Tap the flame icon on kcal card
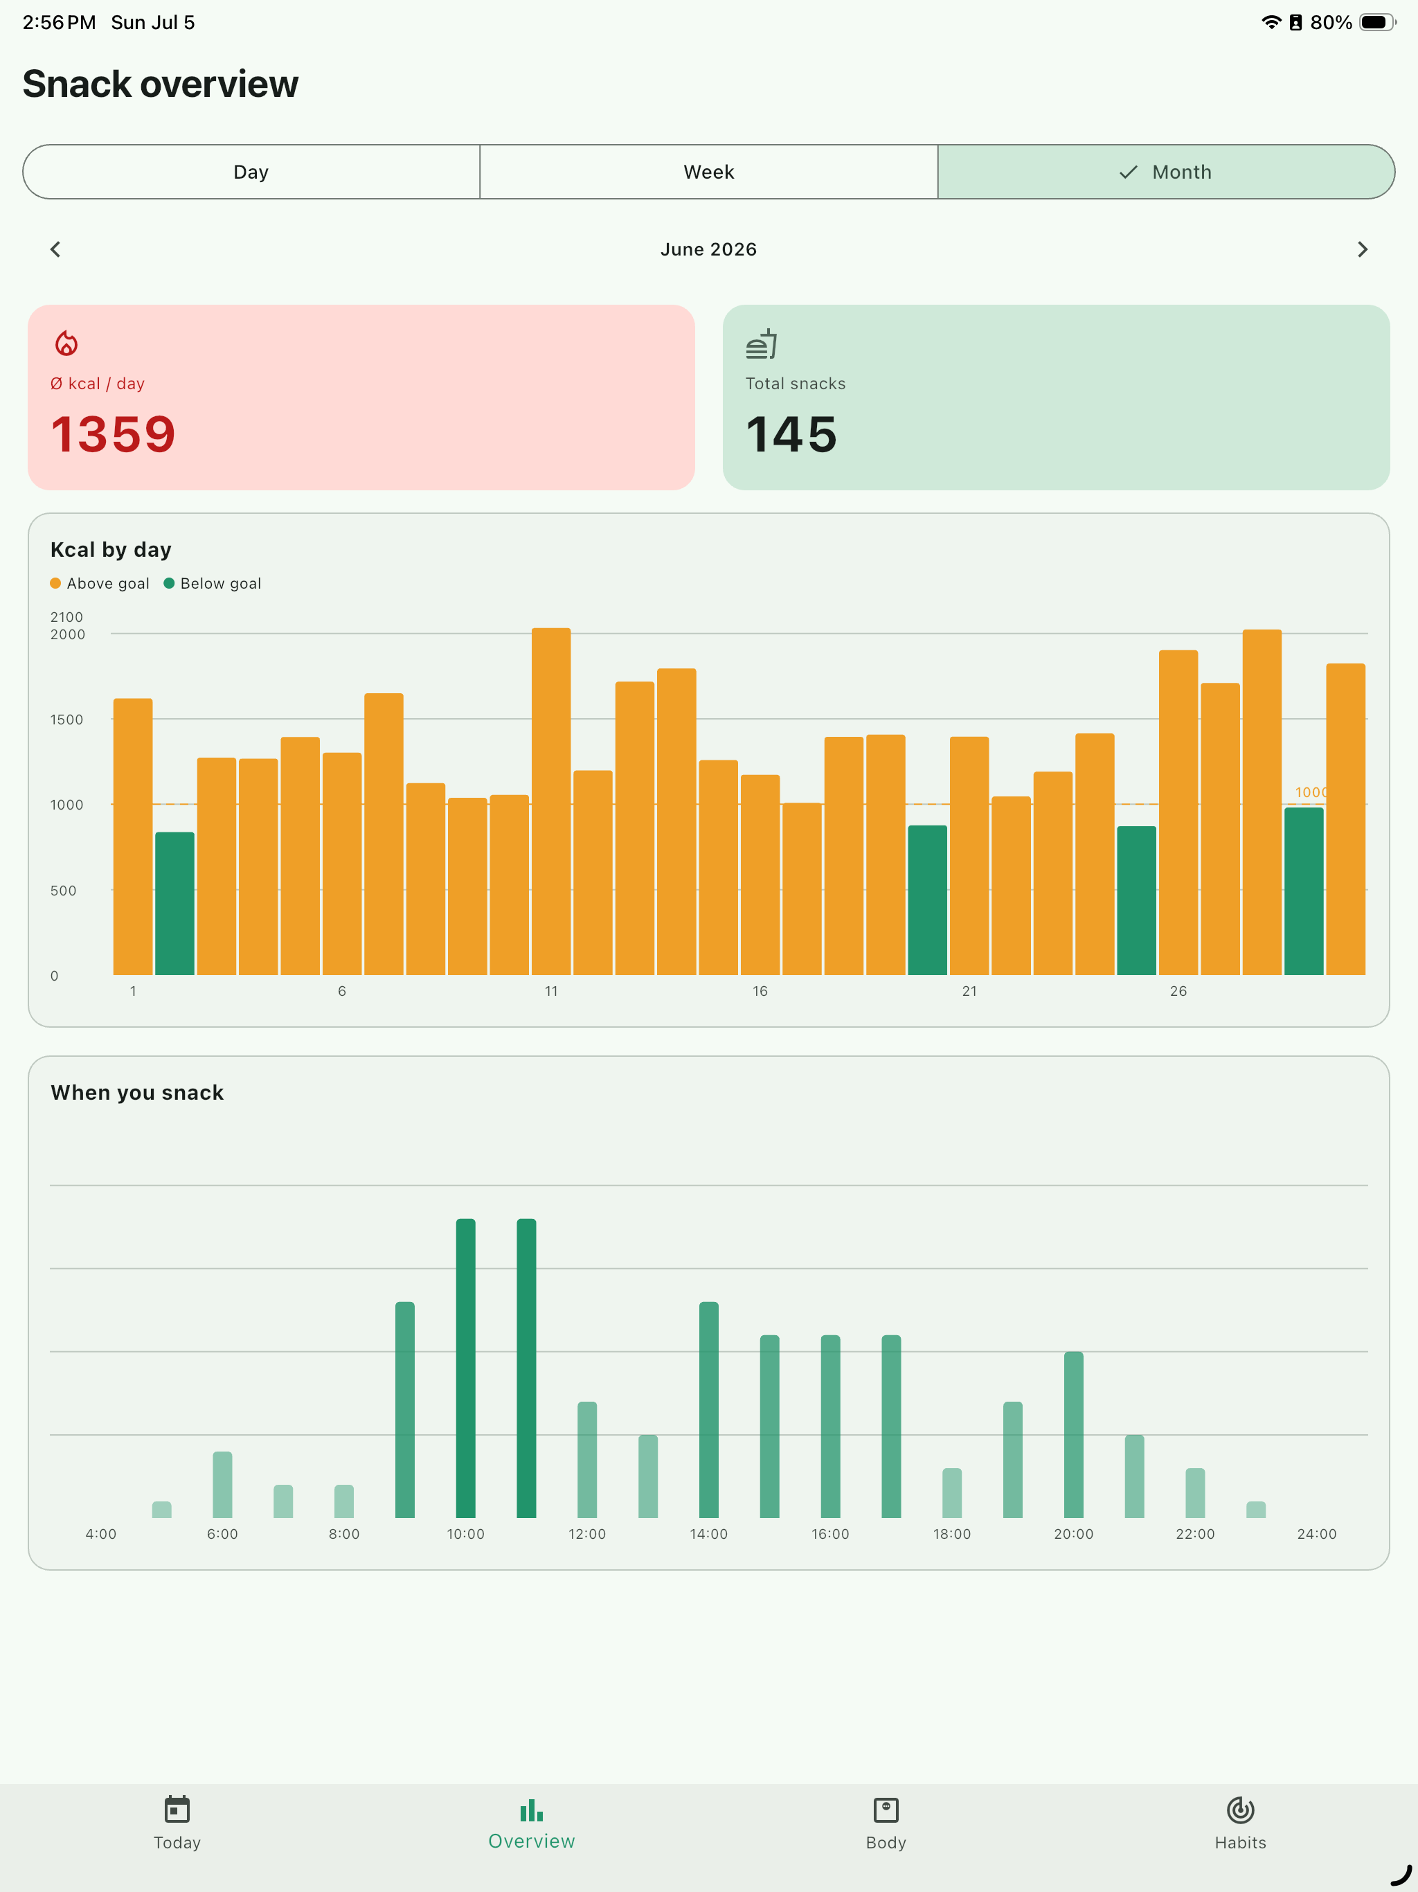The image size is (1418, 1892). [x=66, y=344]
